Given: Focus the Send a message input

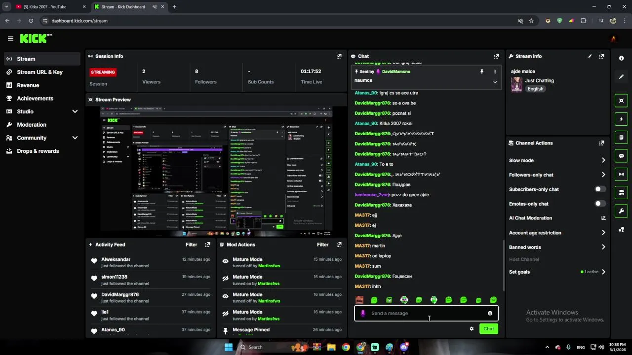Looking at the screenshot, I should click(x=426, y=313).
